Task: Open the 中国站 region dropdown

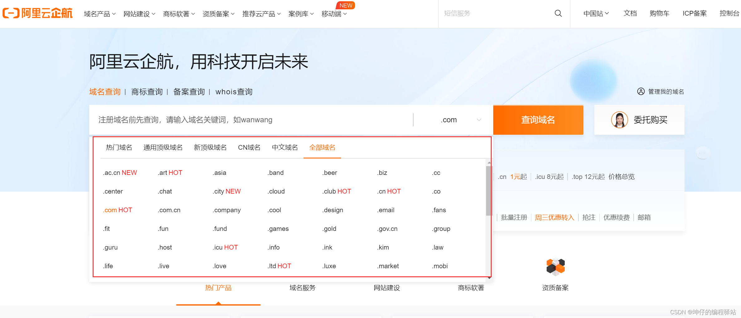Action: tap(596, 13)
